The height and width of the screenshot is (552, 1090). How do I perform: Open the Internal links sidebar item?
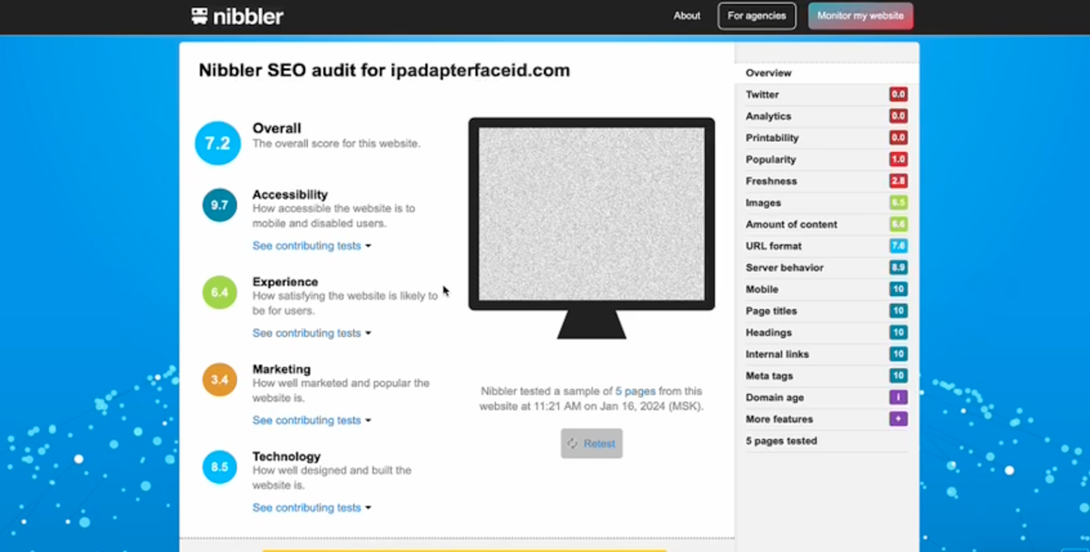[x=826, y=354]
